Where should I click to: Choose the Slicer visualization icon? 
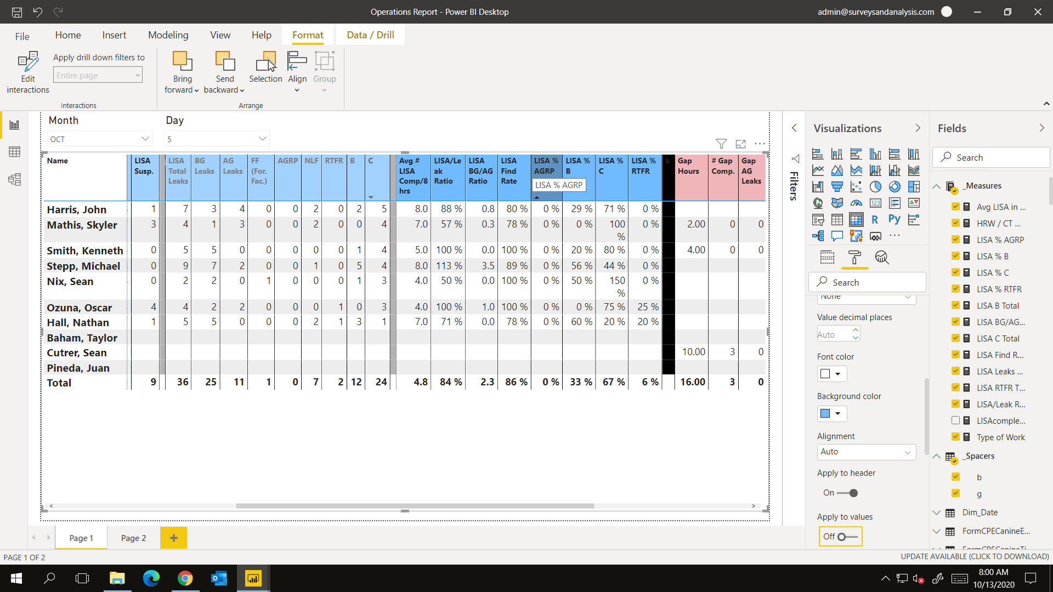(x=818, y=219)
